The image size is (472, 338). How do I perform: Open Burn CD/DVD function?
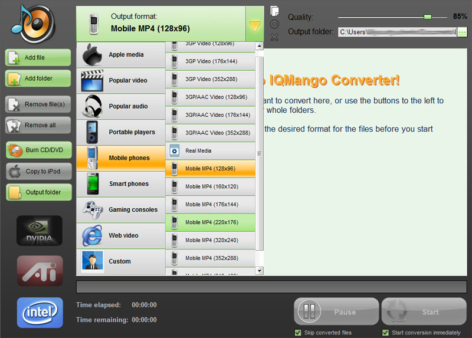tap(39, 150)
